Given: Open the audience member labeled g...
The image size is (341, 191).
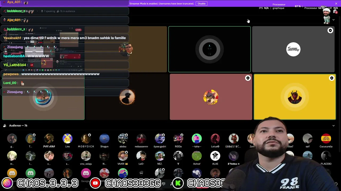Looking at the screenshot, I should (12, 138).
